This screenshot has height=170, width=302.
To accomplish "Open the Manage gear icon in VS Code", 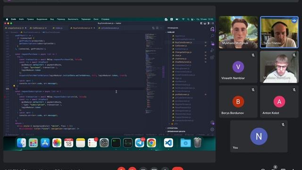I will 212,129.
